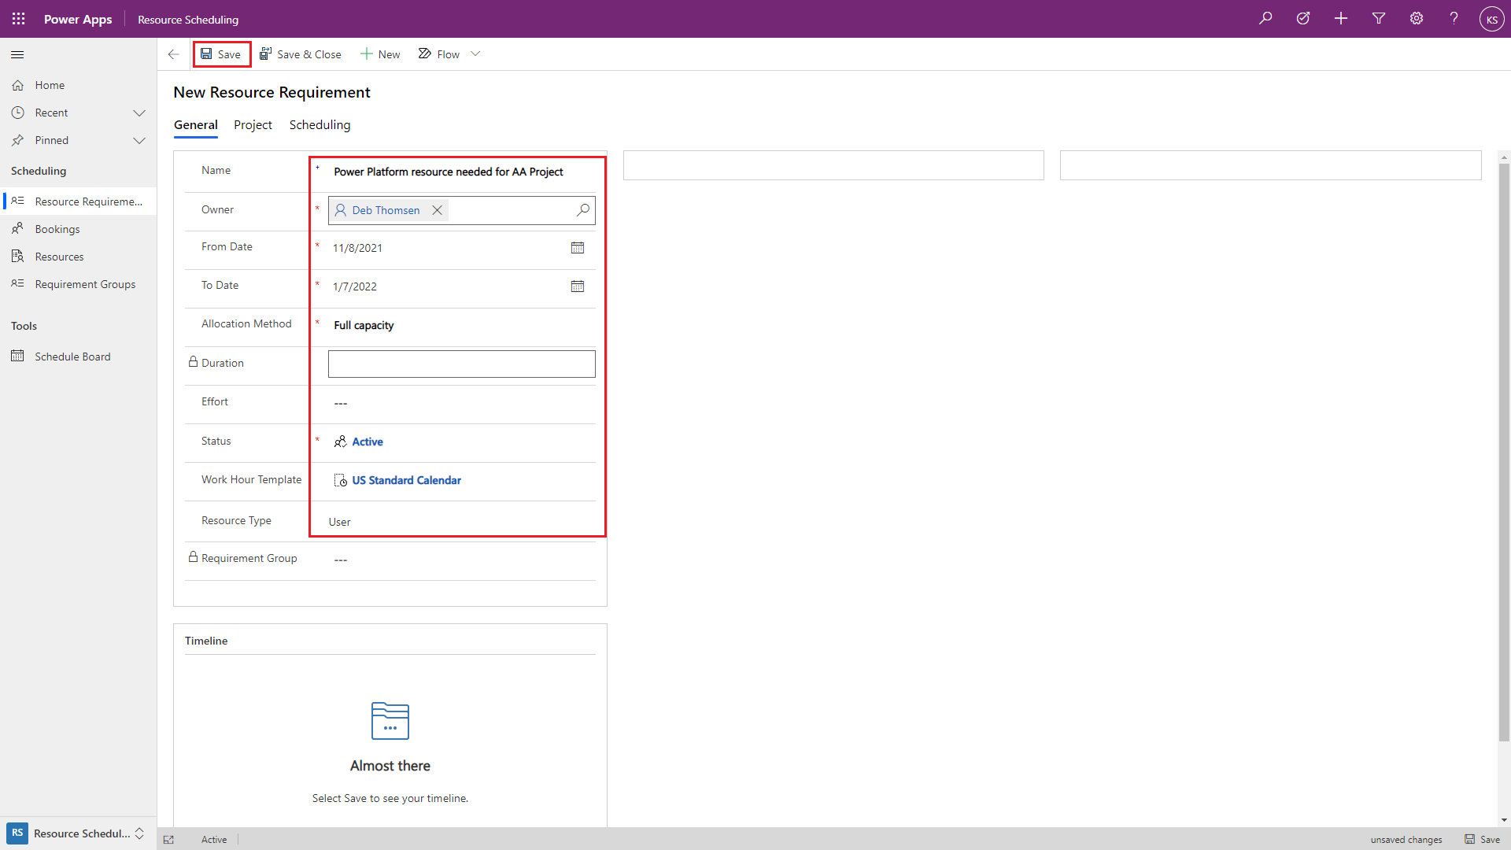This screenshot has height=850, width=1511.
Task: Open the Active status link
Action: (x=367, y=442)
